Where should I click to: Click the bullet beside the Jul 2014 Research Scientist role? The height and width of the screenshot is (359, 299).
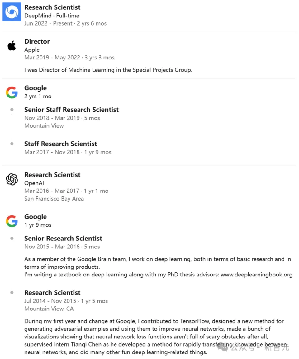(x=12, y=293)
